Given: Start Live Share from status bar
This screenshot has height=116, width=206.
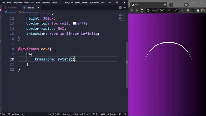Looking at the screenshot, I should [14, 114].
